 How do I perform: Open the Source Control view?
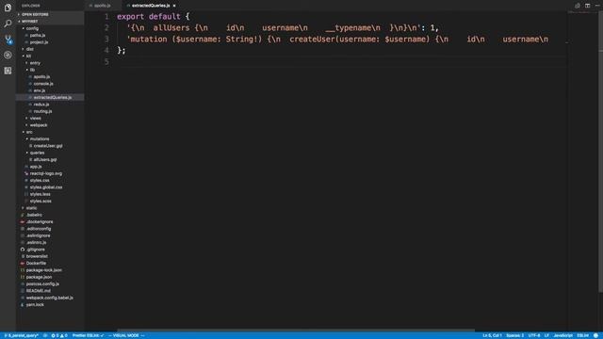[x=8, y=40]
